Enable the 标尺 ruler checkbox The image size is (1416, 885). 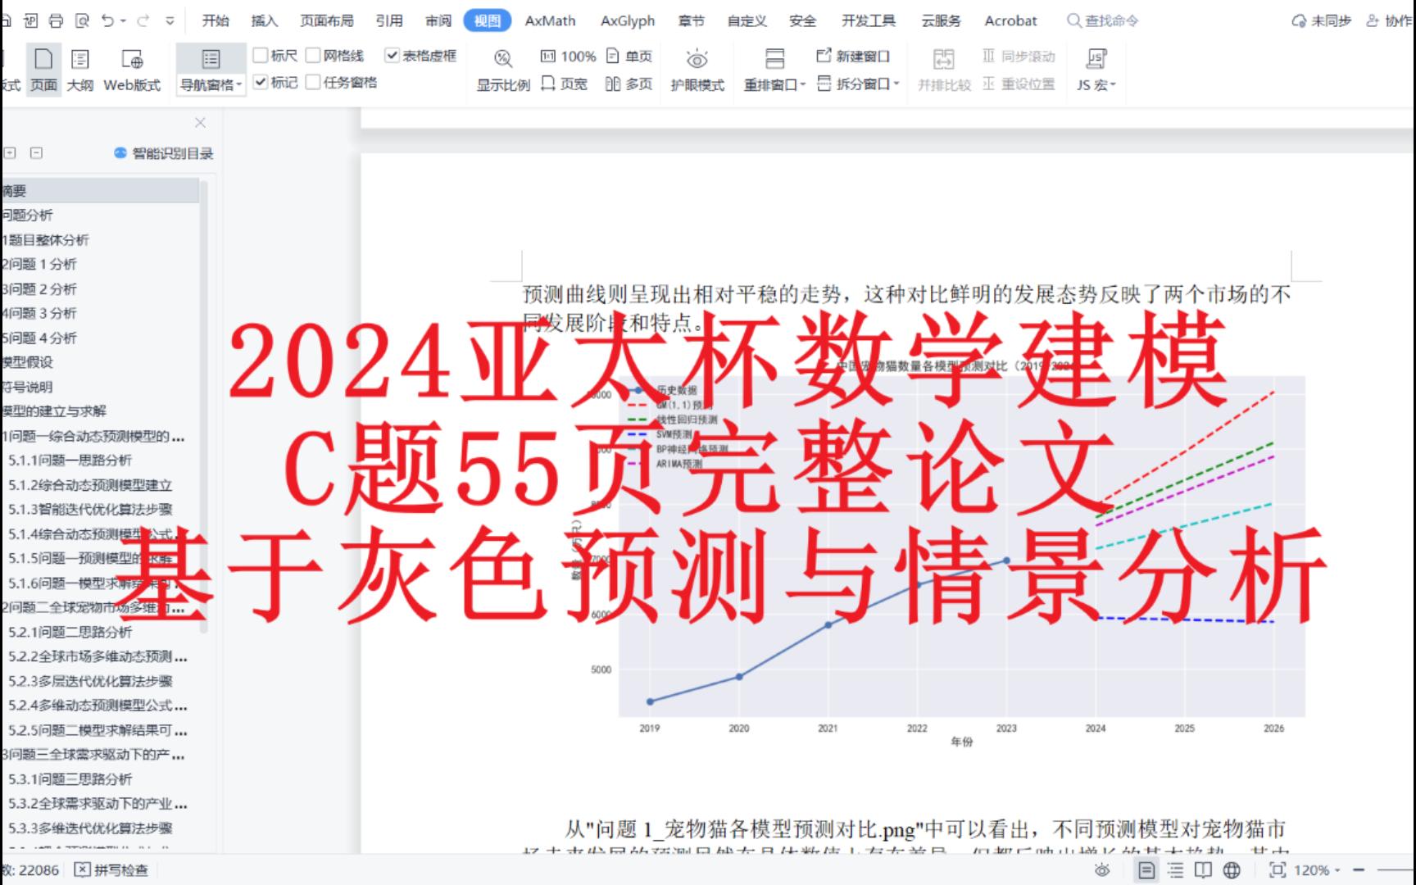(261, 55)
